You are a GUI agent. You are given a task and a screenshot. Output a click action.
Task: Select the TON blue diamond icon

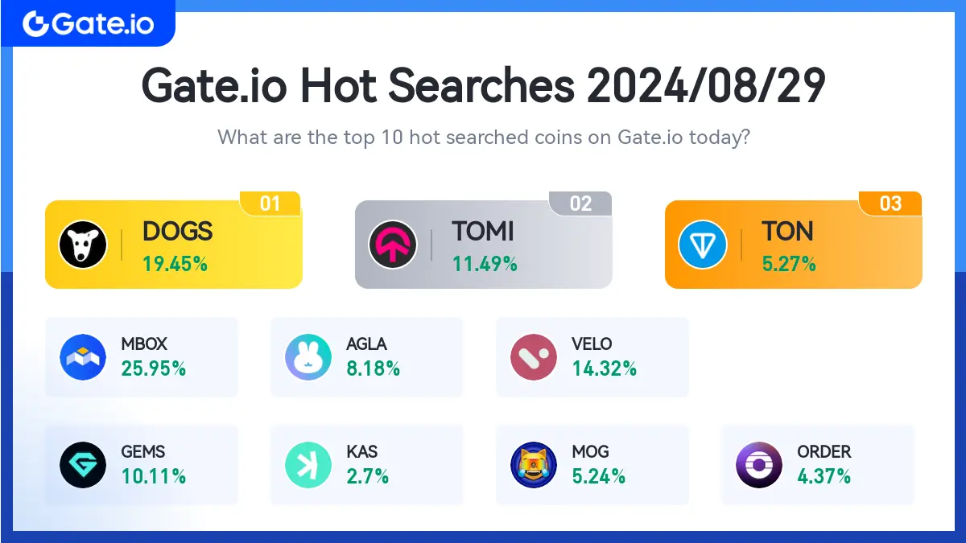coord(703,245)
